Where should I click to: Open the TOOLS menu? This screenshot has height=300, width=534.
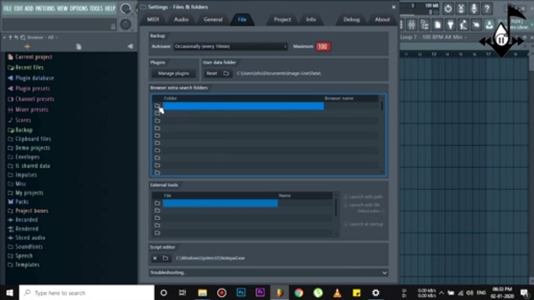pos(96,8)
